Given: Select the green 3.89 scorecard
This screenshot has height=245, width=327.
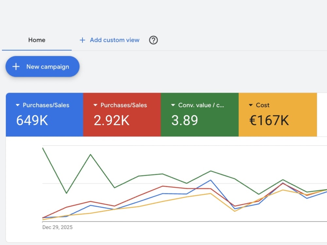Looking at the screenshot, I should coord(200,115).
